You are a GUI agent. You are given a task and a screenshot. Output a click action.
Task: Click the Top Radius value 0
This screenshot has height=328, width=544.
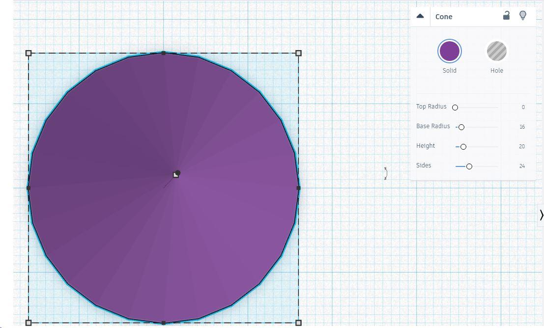pos(523,107)
